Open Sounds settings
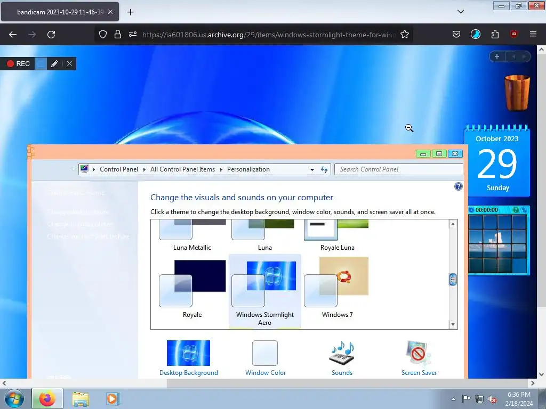 point(342,358)
